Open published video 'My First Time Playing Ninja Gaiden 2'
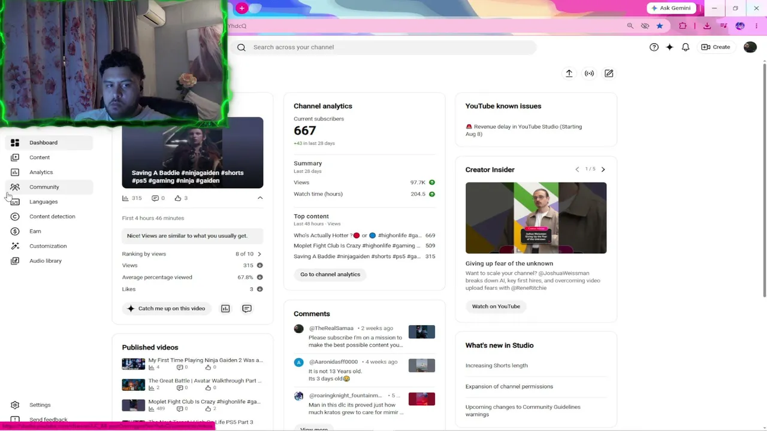Image resolution: width=767 pixels, height=431 pixels. (206, 360)
